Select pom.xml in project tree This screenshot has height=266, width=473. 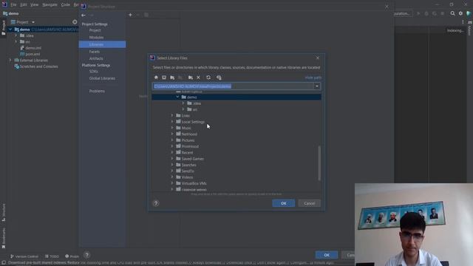click(x=33, y=54)
